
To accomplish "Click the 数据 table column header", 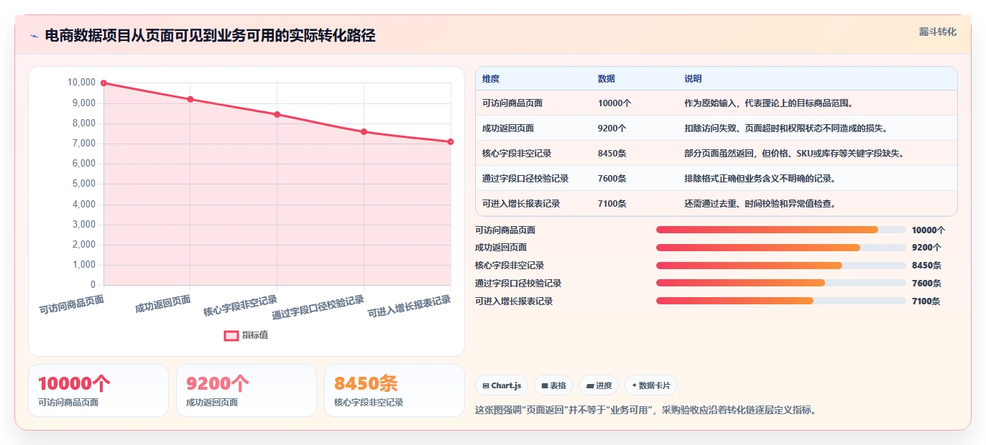I will (x=607, y=79).
